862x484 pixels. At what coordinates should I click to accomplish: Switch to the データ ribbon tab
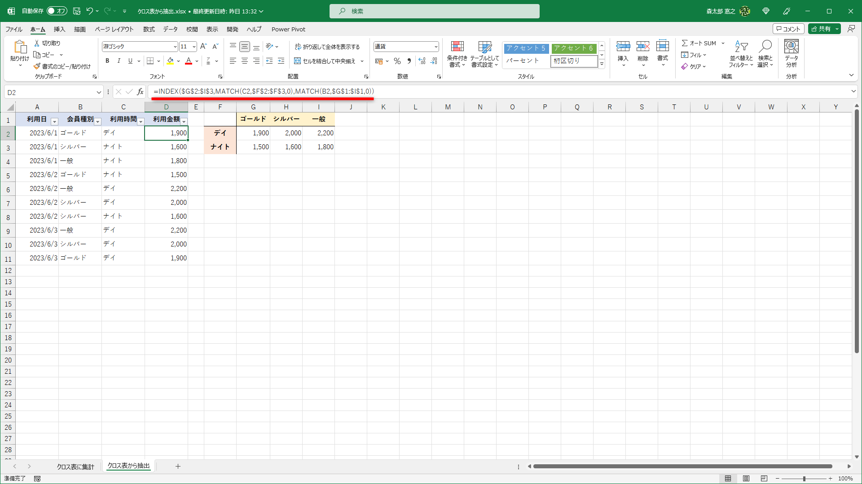click(170, 29)
